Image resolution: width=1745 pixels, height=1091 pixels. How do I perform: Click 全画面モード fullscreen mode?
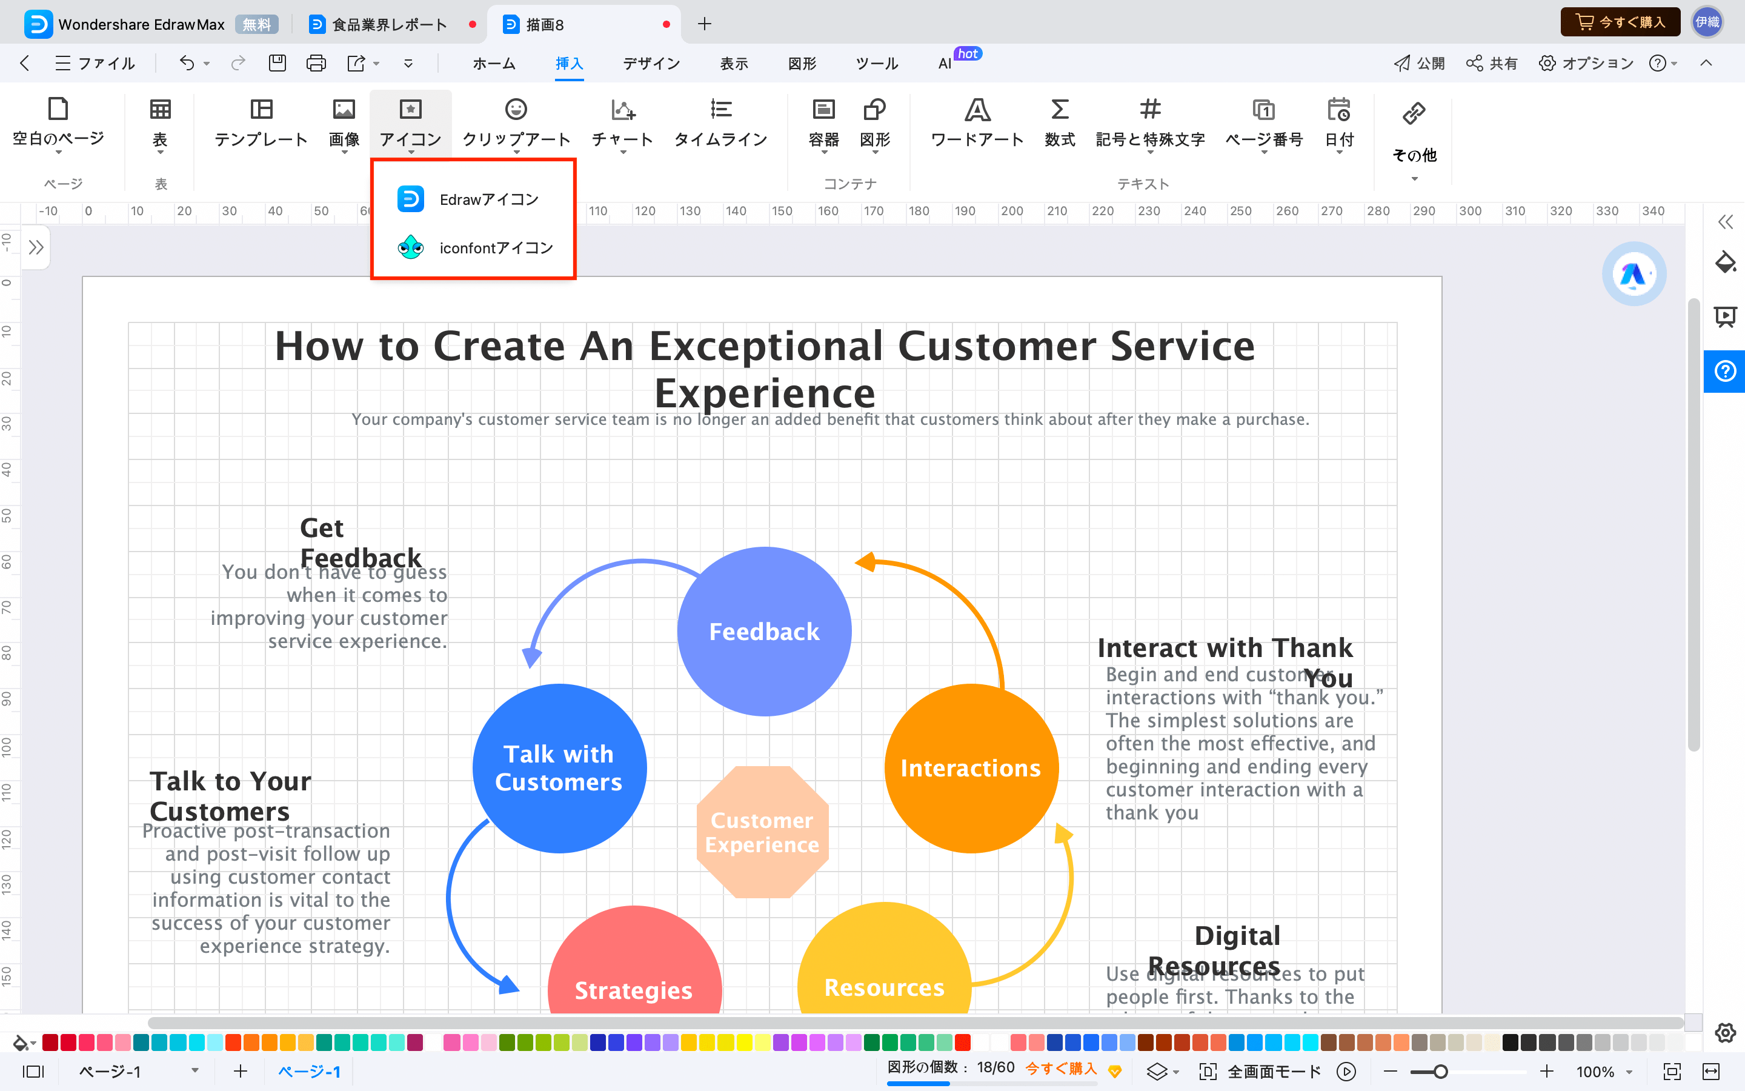[x=1274, y=1072]
